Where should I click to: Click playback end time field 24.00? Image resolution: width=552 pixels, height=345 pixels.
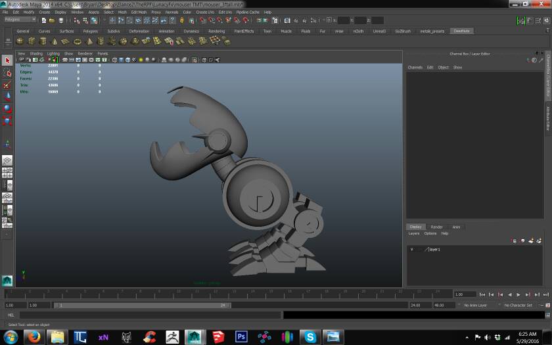[x=421, y=305]
